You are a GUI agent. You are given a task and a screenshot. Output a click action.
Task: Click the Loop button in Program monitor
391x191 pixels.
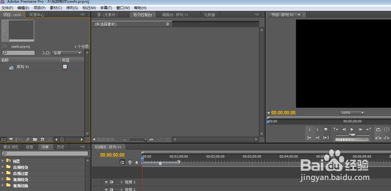[x=378, y=129]
